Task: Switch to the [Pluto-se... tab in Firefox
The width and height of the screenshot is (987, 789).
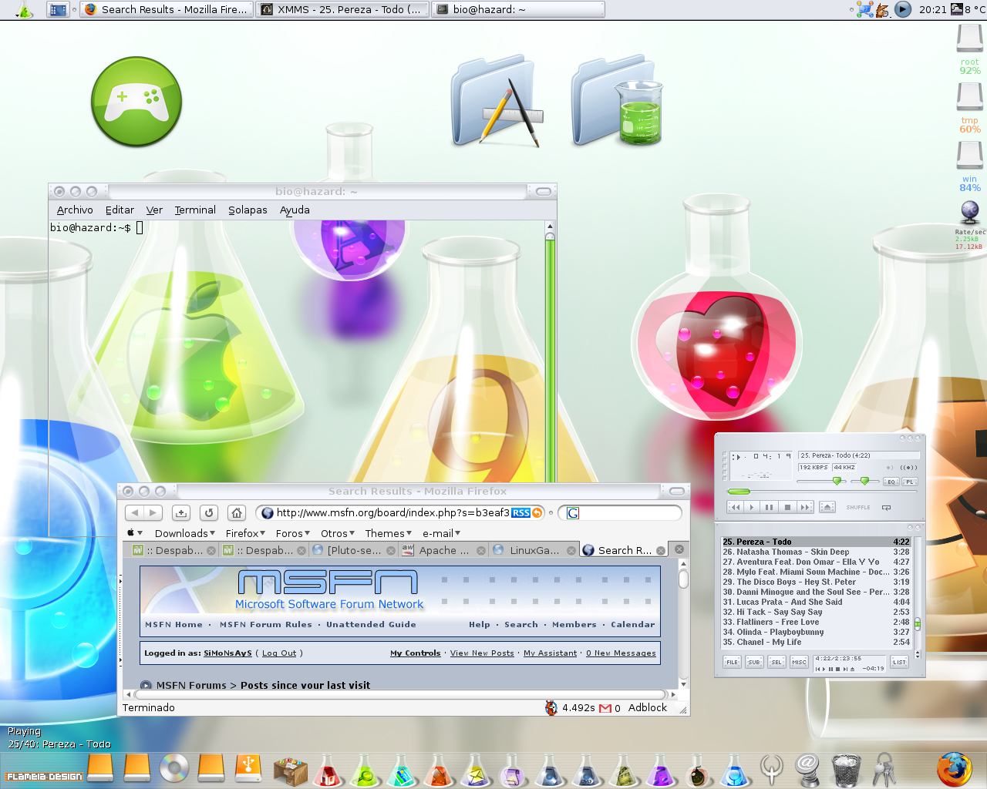Action: click(353, 550)
